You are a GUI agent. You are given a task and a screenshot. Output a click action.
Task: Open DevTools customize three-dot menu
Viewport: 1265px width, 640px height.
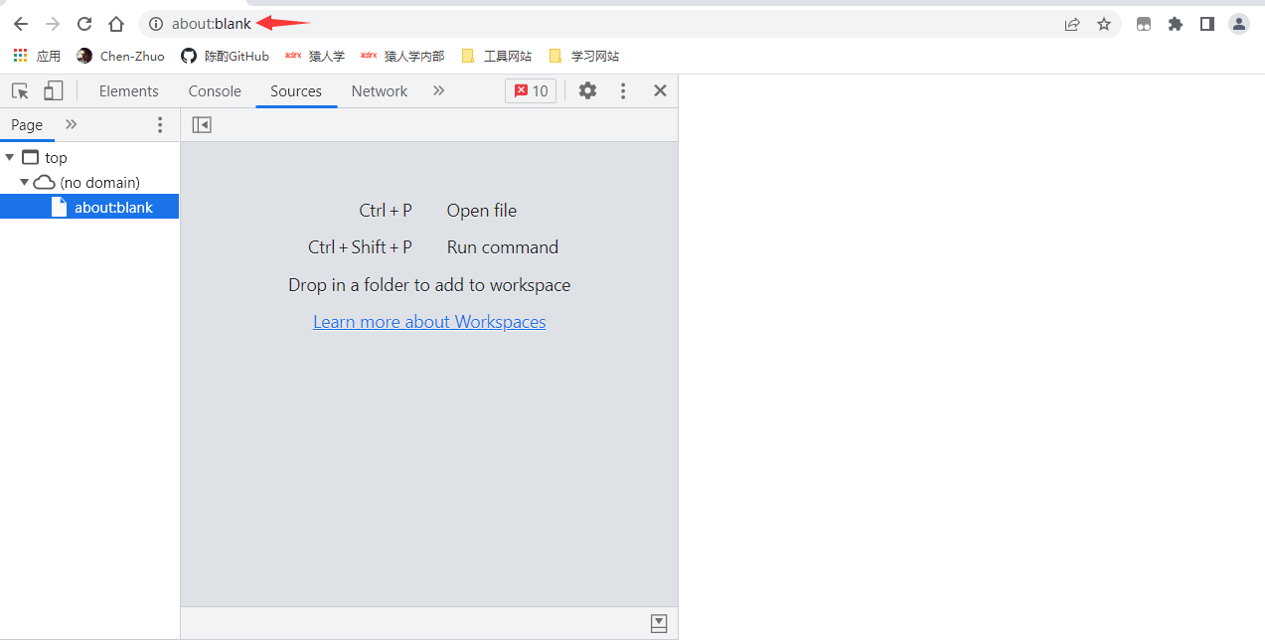click(x=623, y=91)
